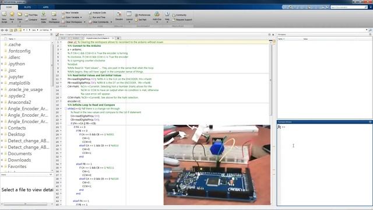The width and height of the screenshot is (373, 210).
Task: Click Set Path
Action: [x=140, y=20]
